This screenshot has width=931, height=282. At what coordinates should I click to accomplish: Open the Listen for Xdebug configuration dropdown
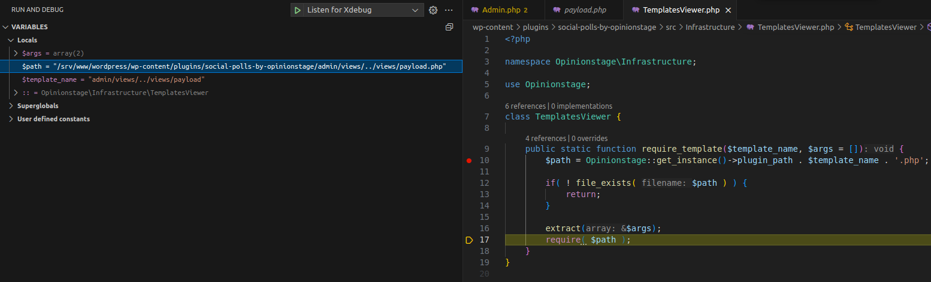tap(416, 10)
